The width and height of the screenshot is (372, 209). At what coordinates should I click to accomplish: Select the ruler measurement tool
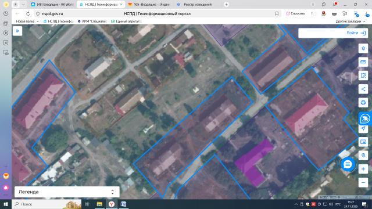pos(363,62)
